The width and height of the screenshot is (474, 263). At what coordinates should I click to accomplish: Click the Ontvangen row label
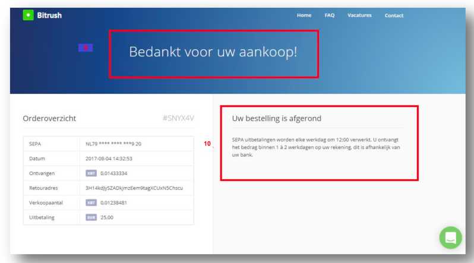42,173
